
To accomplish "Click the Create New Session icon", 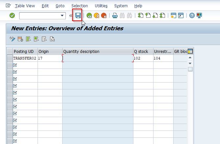I will click(174, 15).
